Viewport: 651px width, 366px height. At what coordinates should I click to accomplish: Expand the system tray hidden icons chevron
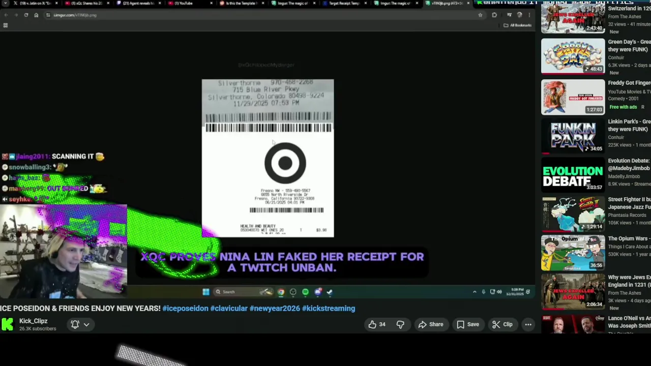click(475, 292)
